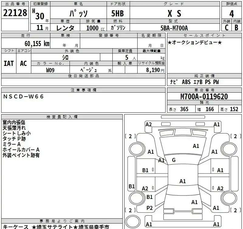Click the 検査員記入欄 section header
Screen dimensions: 243x229
pyautogui.click(x=62, y=117)
